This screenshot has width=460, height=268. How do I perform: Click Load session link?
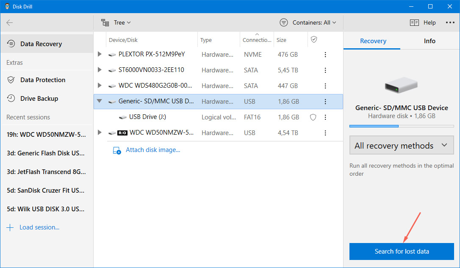[39, 227]
